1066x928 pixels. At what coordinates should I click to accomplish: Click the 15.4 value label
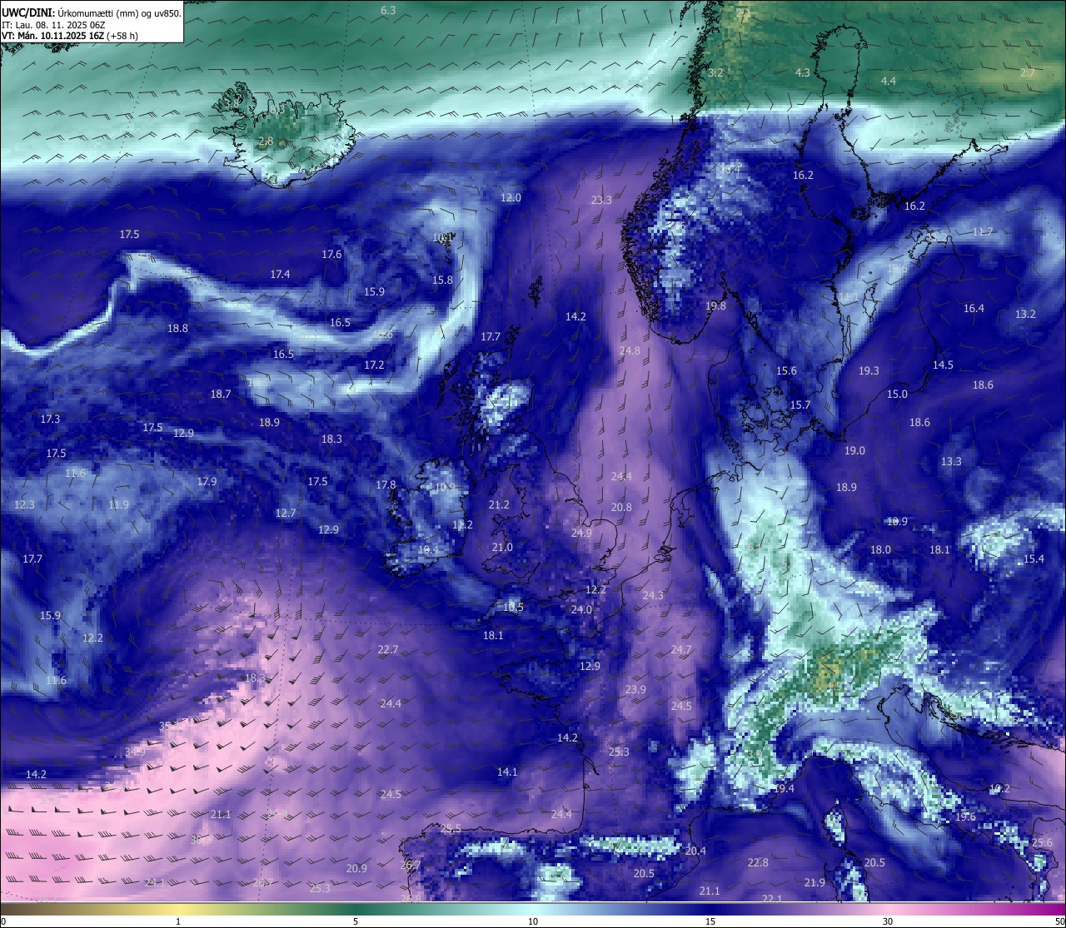(x=1033, y=559)
